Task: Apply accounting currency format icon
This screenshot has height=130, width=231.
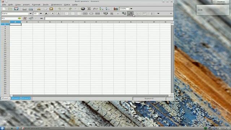Action: tap(105, 14)
